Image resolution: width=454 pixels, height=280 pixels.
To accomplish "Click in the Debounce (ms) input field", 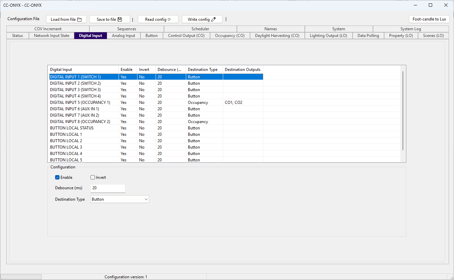I will point(108,188).
